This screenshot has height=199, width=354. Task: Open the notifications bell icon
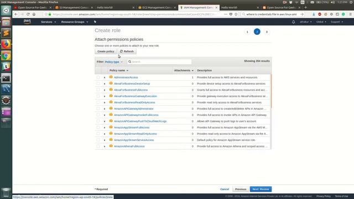click(293, 22)
